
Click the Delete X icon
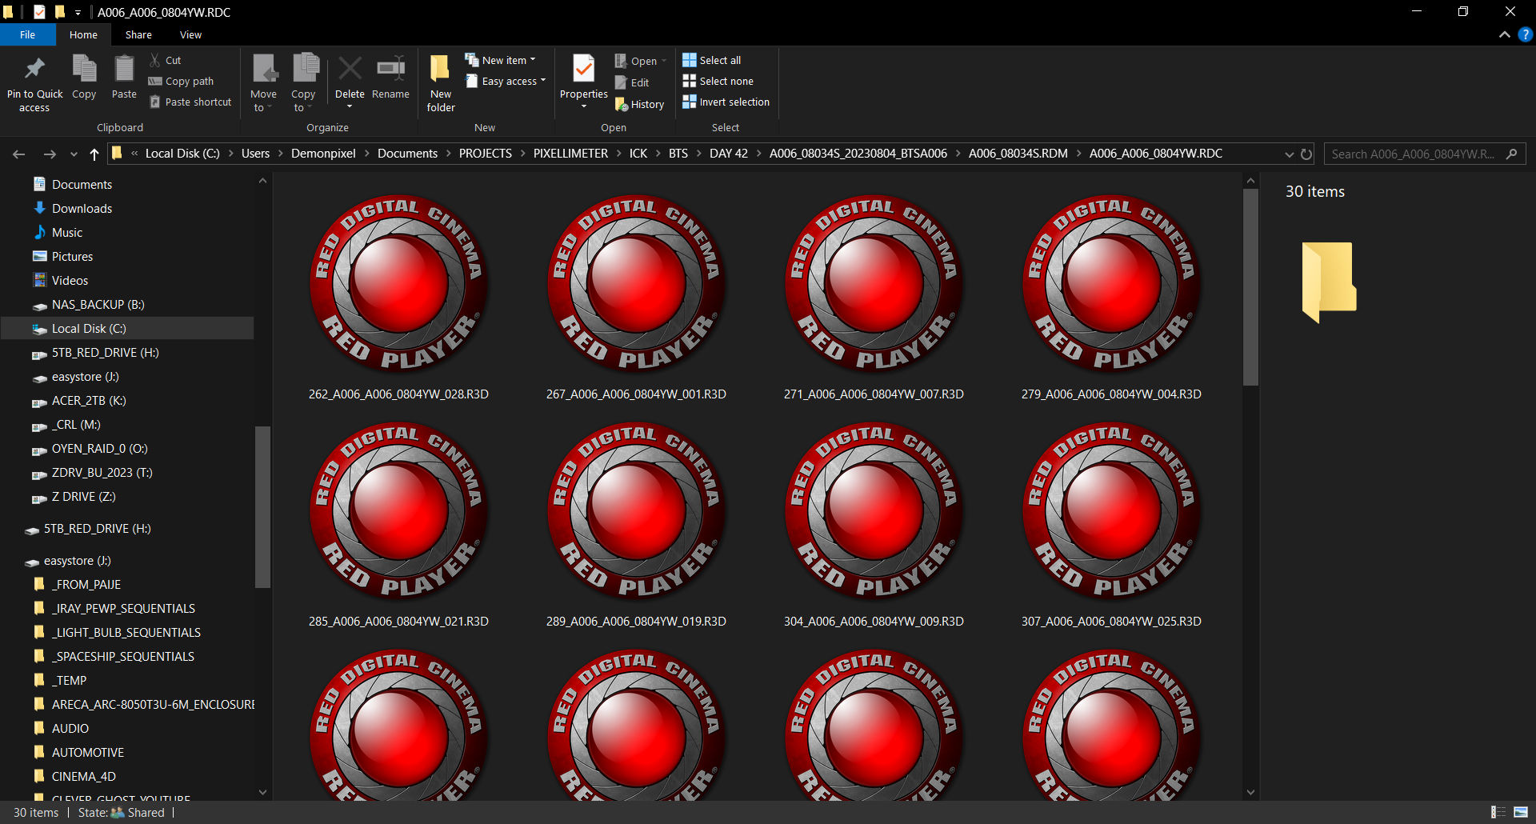[350, 70]
